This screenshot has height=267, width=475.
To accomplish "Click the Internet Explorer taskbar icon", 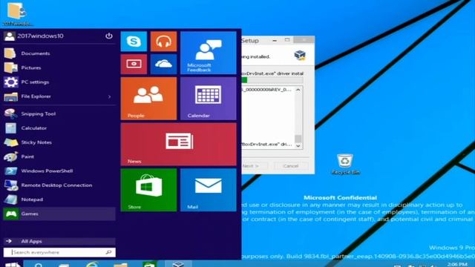I will click(x=92, y=264).
